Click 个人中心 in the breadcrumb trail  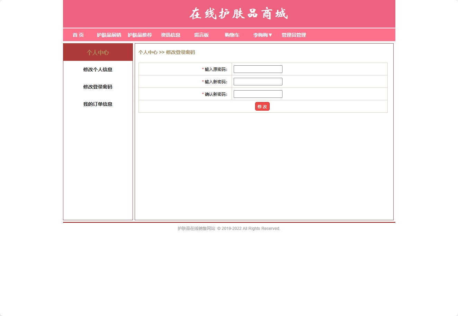tap(148, 52)
